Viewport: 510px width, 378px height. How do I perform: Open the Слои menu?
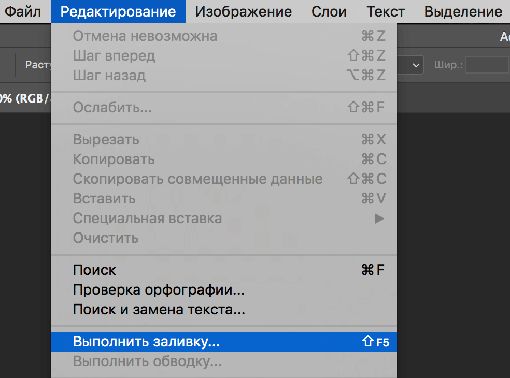[329, 11]
